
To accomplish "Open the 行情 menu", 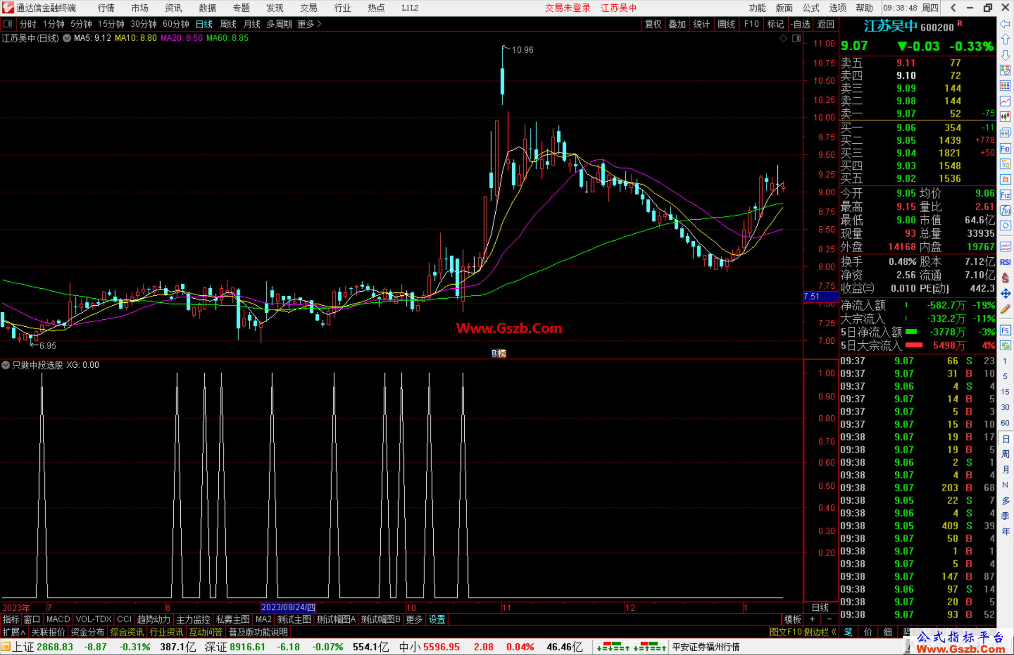I will 106,8.
